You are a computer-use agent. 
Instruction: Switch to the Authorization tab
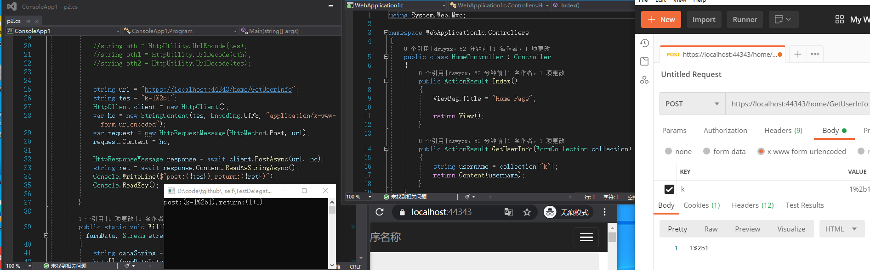point(725,131)
